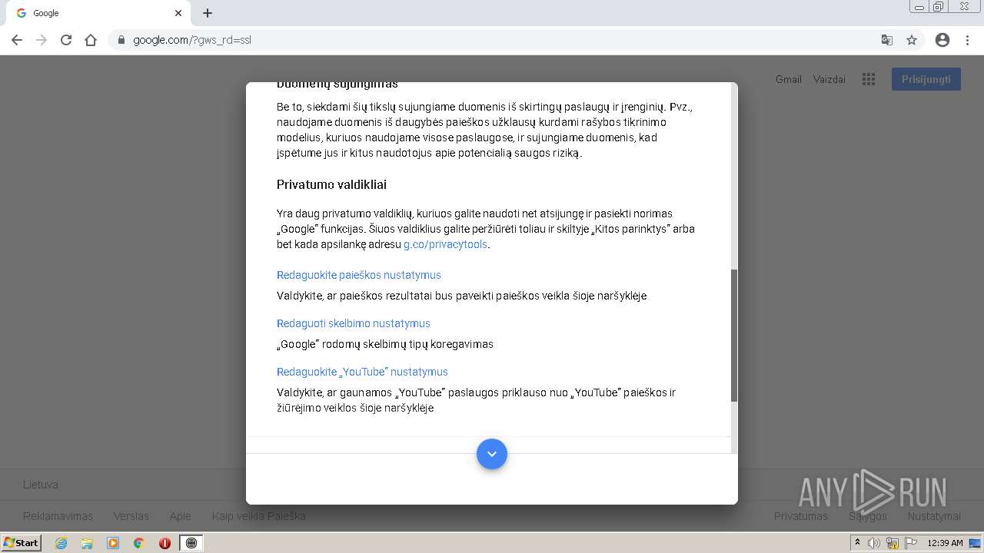Image resolution: width=984 pixels, height=553 pixels.
Task: Open the Chrome profile avatar
Action: click(942, 40)
